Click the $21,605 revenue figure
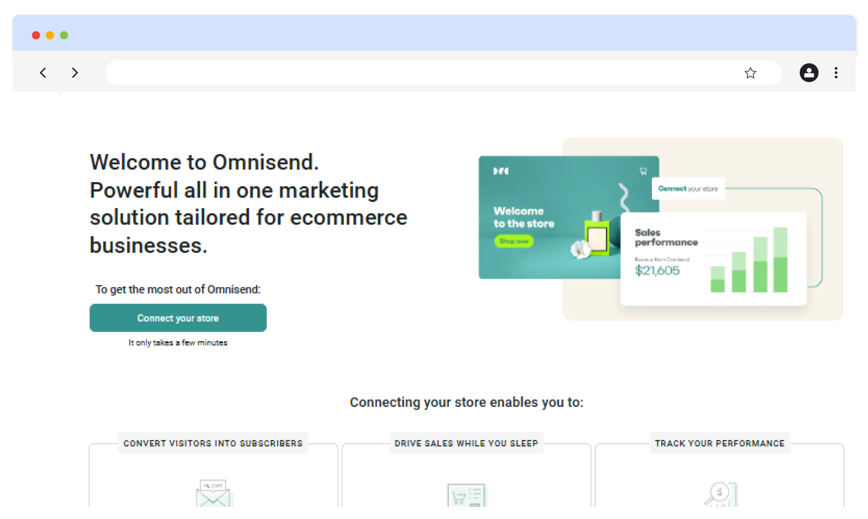Image resolution: width=868 pixels, height=519 pixels. pos(657,271)
